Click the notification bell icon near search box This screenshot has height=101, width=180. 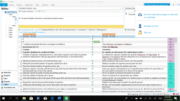174,5
